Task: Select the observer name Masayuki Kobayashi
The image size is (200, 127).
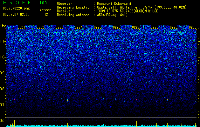Action: point(114,3)
